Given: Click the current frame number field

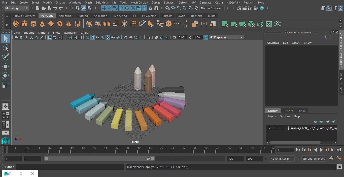Looking at the screenshot, I should click(285, 150).
